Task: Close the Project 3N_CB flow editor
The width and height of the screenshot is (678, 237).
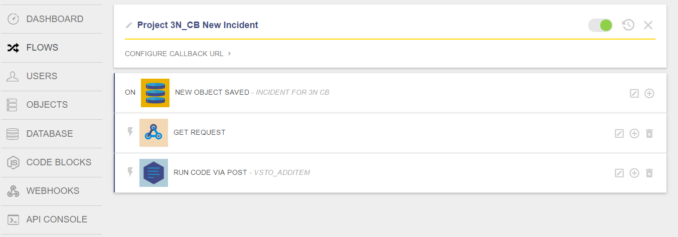Action: 648,25
